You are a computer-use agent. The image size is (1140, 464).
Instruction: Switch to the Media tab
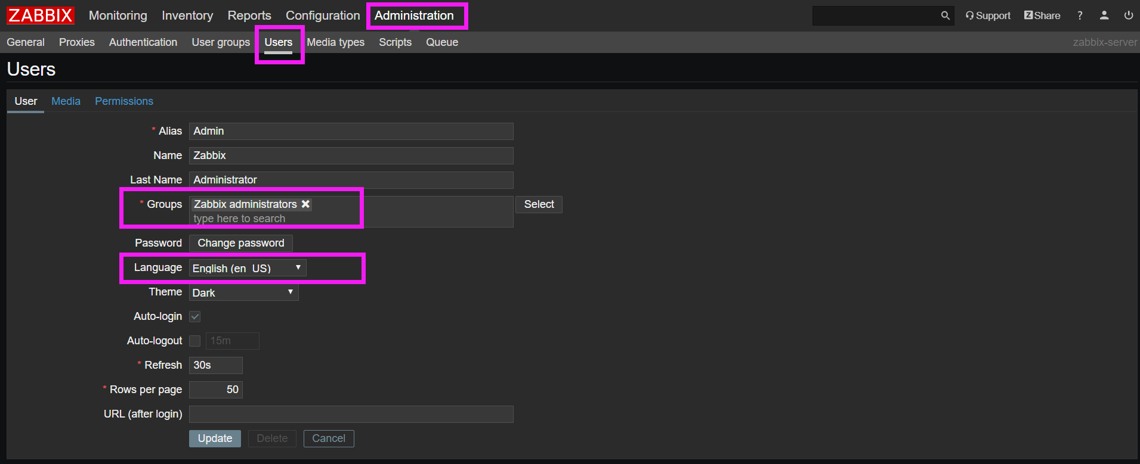pos(66,101)
